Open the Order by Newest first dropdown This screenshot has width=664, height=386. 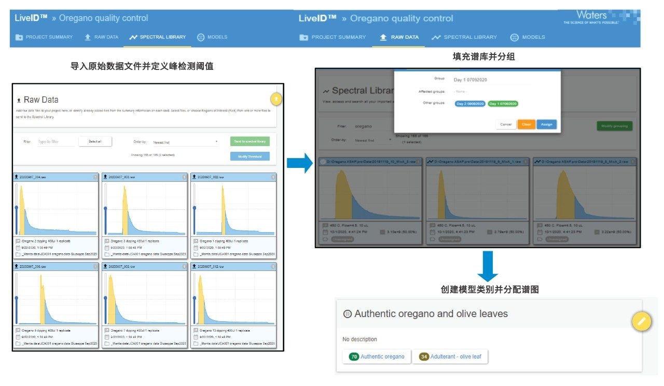tap(185, 142)
